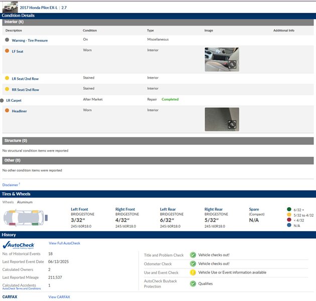The image size is (316, 301).
Task: Open the Headliner condition item
Action: [x=20, y=111]
